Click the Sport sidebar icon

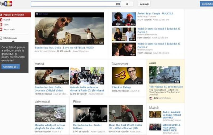pyautogui.click(x=1, y=25)
